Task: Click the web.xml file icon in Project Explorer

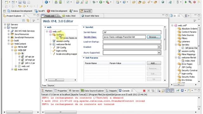Action: [x=19, y=66]
